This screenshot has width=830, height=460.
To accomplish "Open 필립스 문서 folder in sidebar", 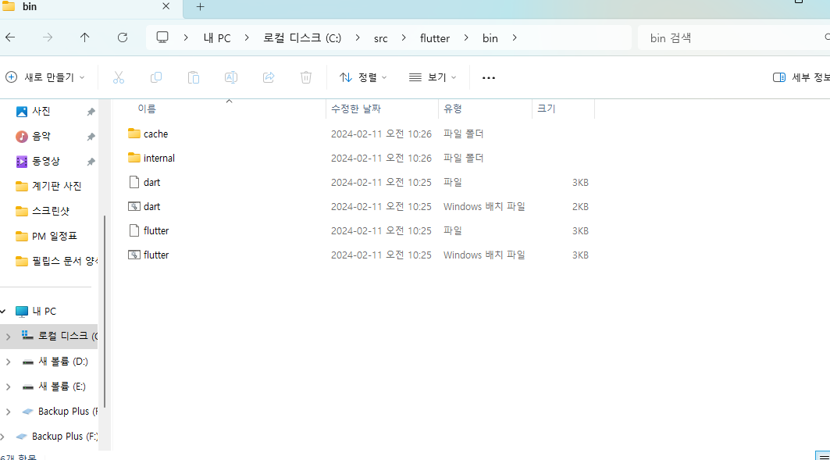I will [64, 260].
